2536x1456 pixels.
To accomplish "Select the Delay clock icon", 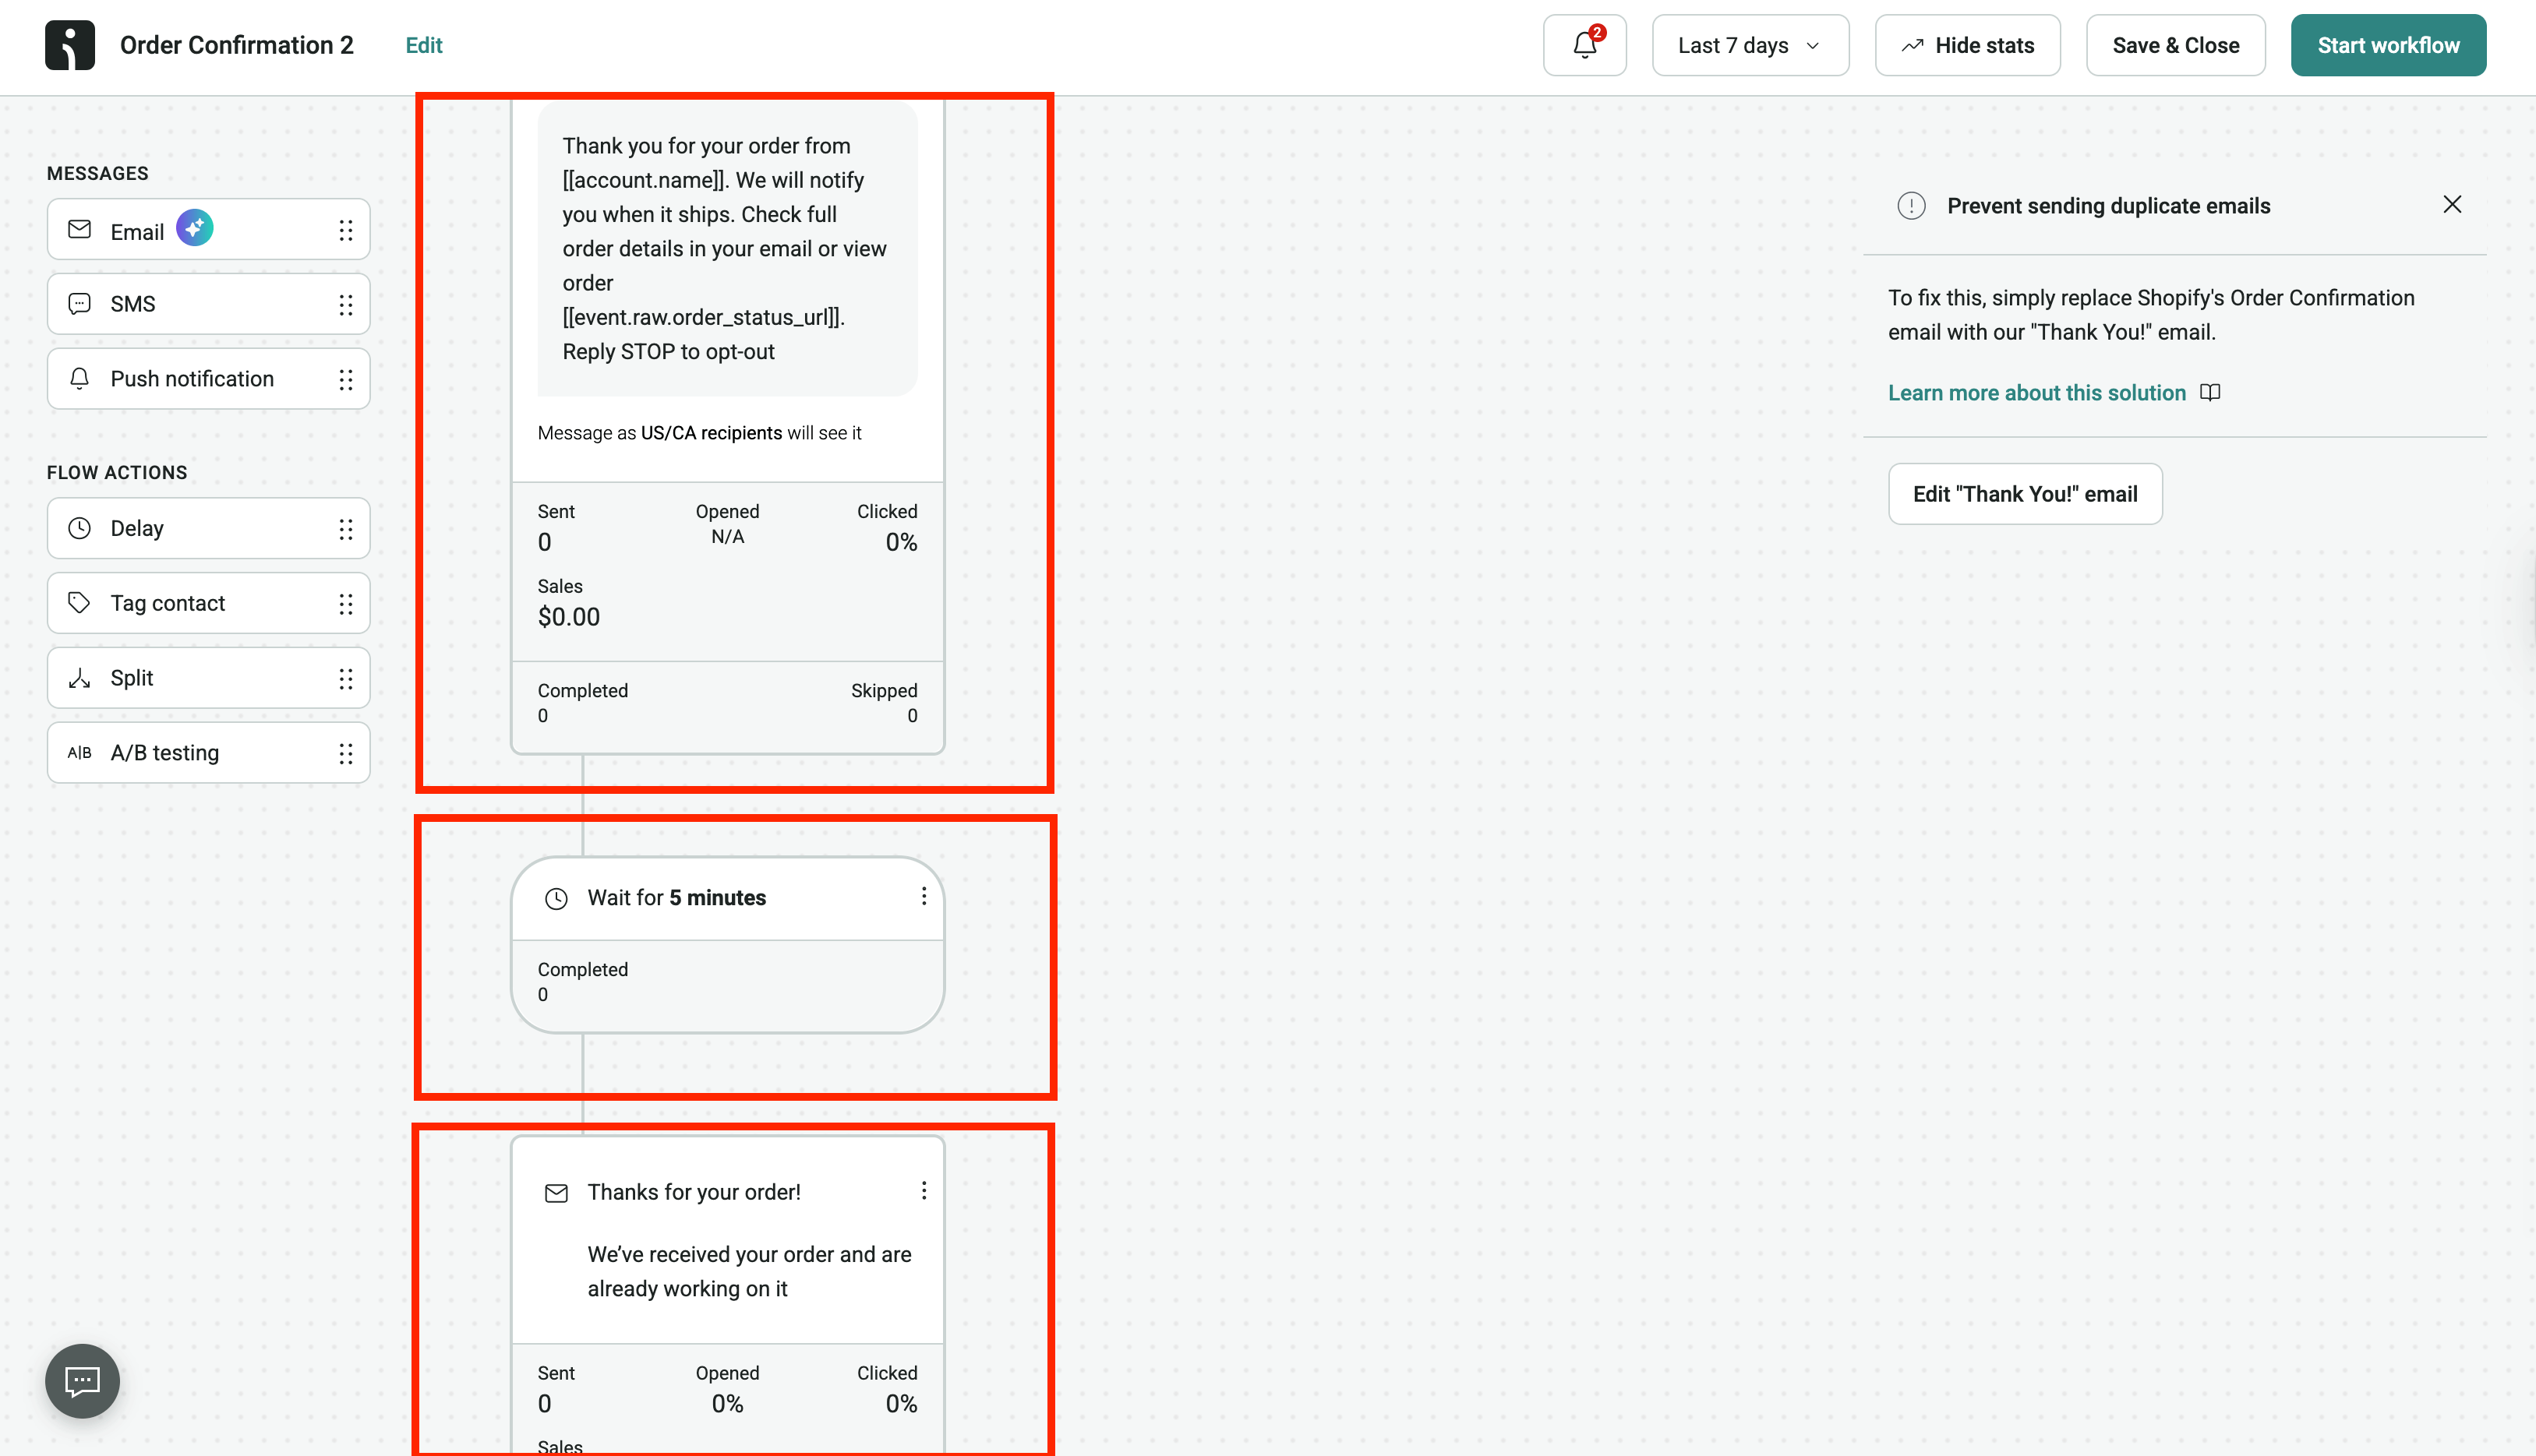I will point(80,528).
